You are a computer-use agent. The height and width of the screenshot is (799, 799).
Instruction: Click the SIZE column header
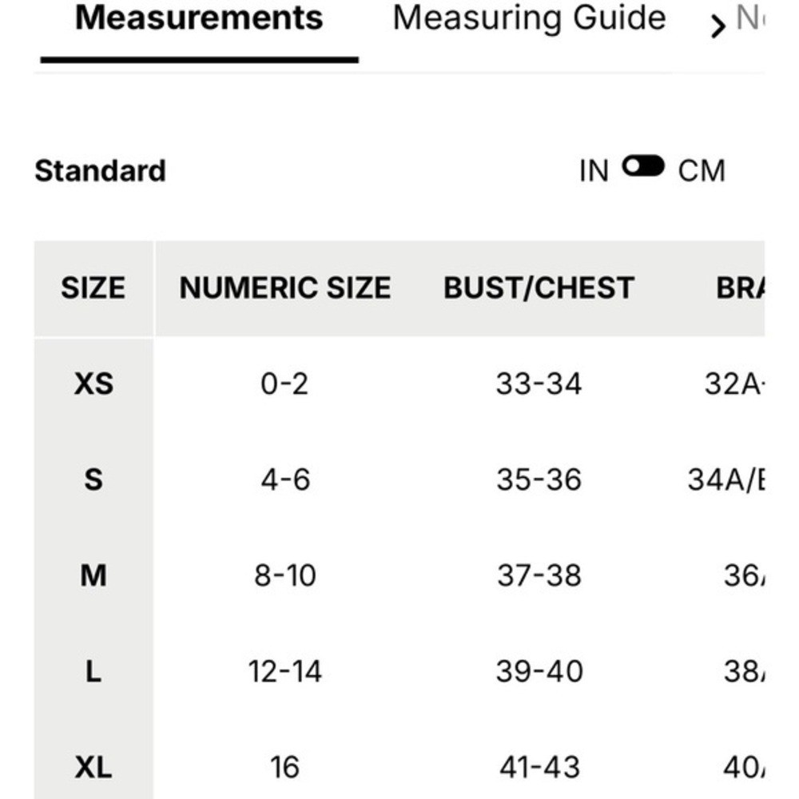pos(93,288)
